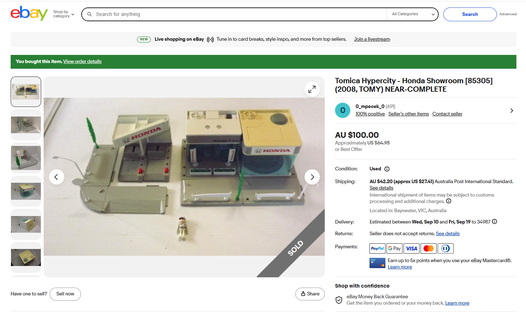The image size is (526, 317).
Task: Go to the previous product image
Action: pos(56,177)
